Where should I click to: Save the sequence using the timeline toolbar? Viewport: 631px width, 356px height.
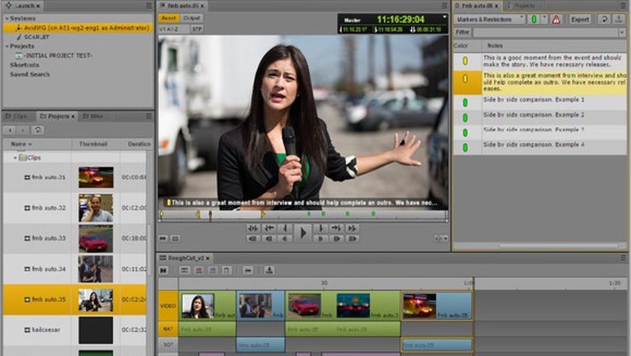(x=269, y=270)
